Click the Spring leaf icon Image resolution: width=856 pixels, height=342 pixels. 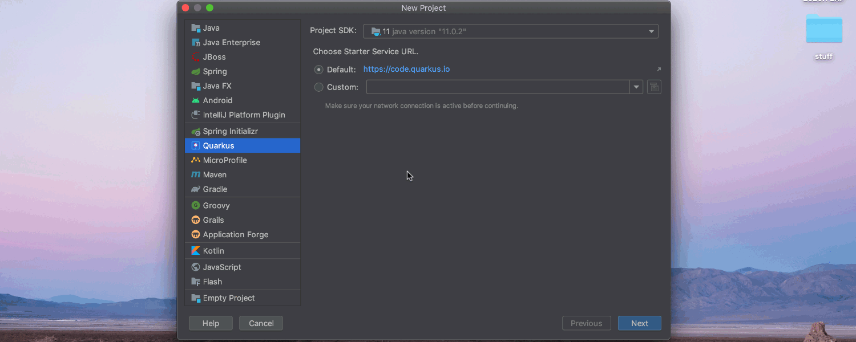(x=196, y=72)
